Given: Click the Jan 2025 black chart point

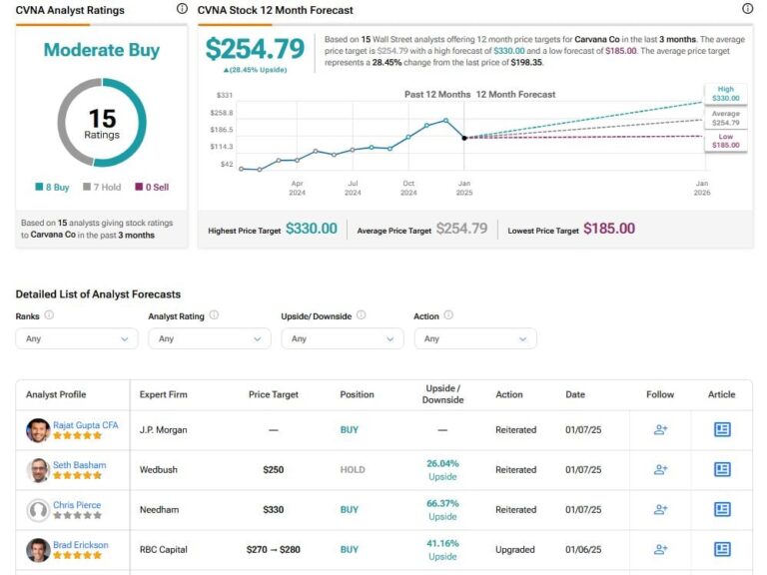Looking at the screenshot, I should [x=464, y=138].
